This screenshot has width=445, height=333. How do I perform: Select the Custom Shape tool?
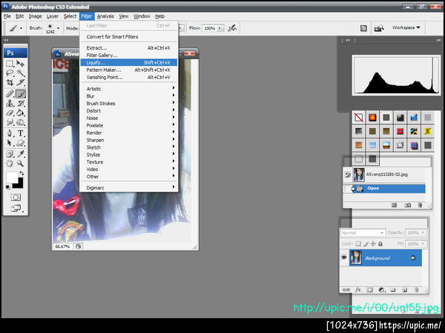click(x=21, y=143)
